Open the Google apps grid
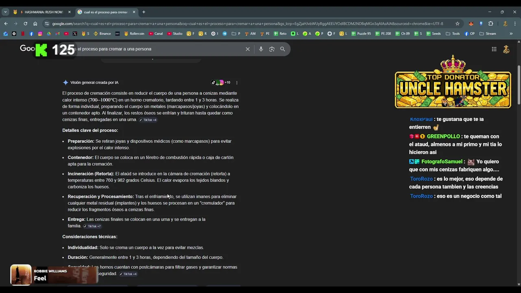Screen dimensions: 521x293 coord(494,49)
